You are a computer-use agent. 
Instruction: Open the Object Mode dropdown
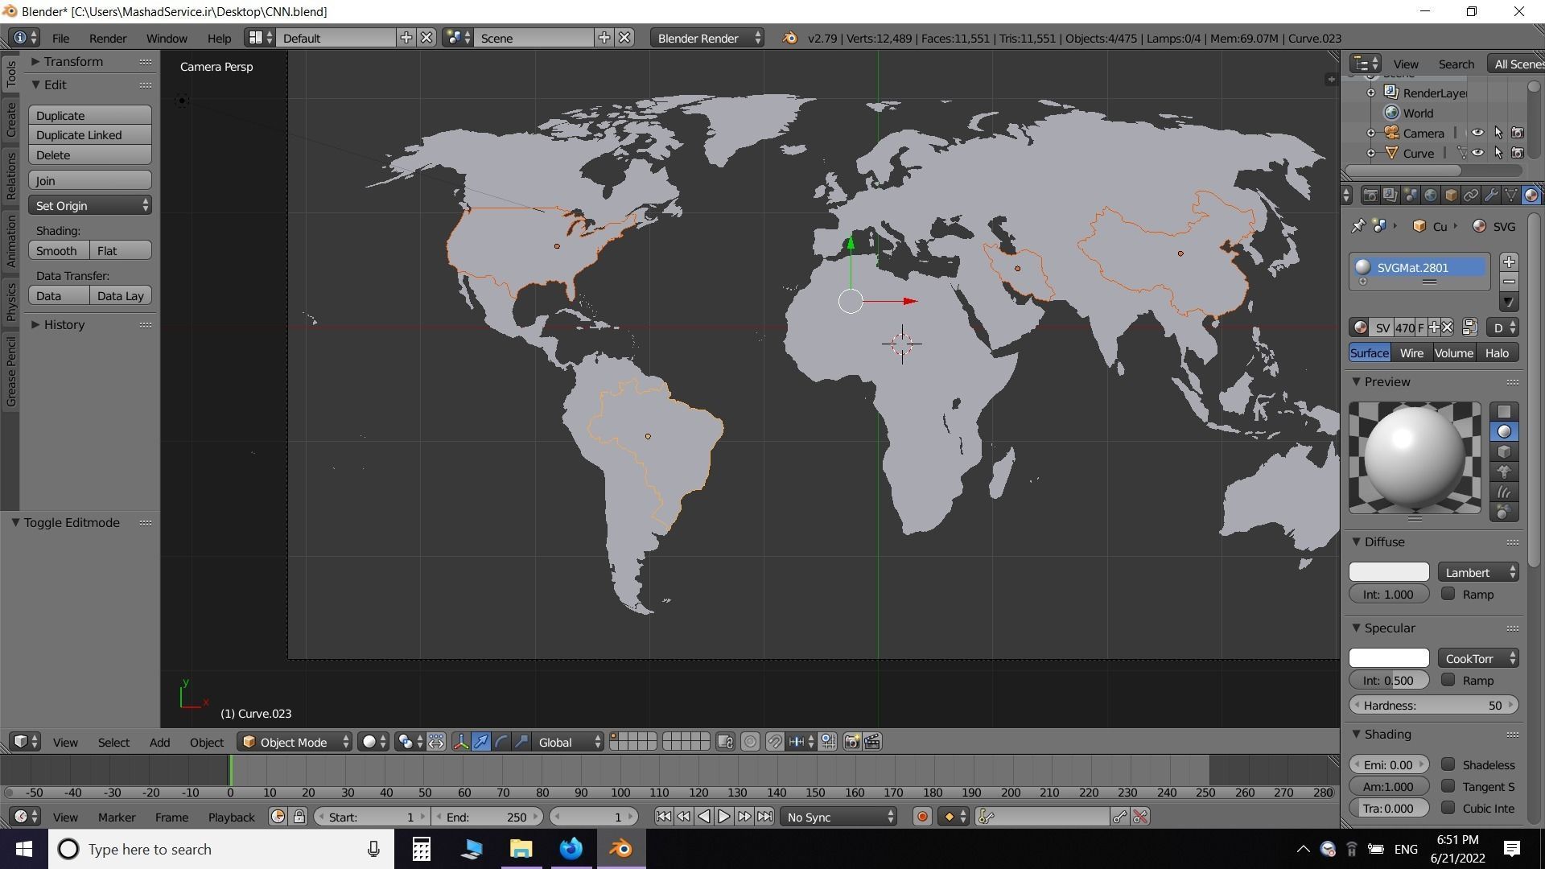(295, 742)
